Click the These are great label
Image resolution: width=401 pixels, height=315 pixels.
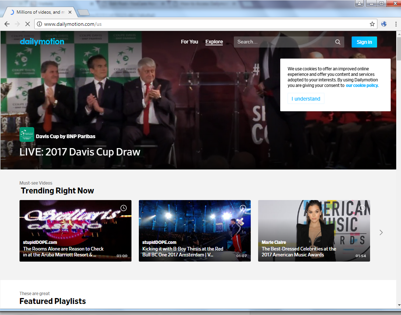point(35,294)
